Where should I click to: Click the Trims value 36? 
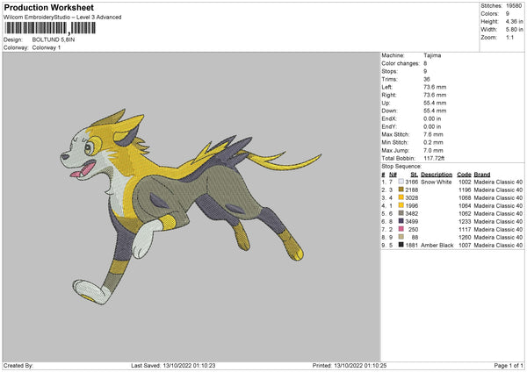(x=427, y=79)
